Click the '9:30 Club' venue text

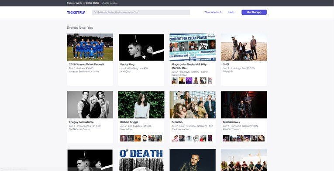coord(125,72)
